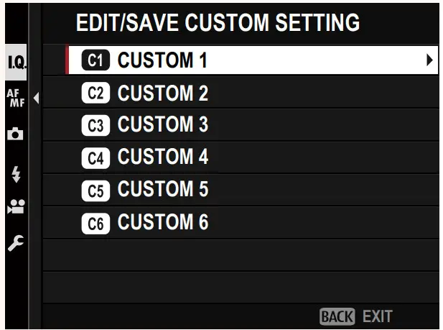Select the flash settings lightning icon
The image size is (443, 330).
tap(15, 173)
